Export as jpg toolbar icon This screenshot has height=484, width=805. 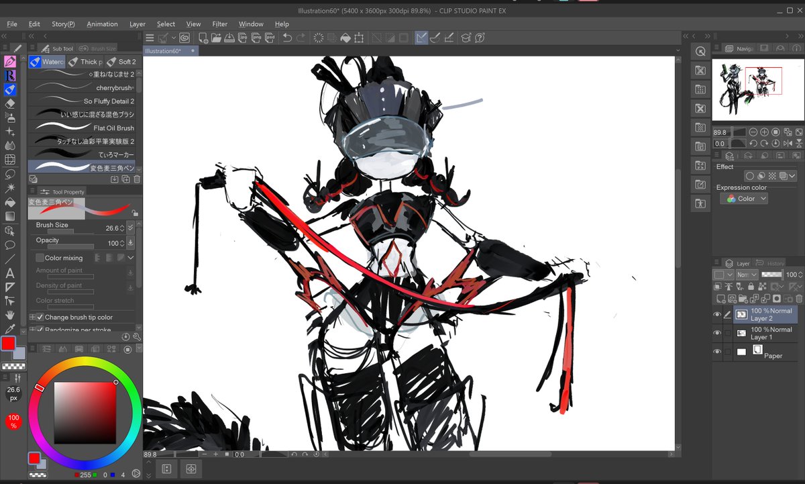pos(243,38)
